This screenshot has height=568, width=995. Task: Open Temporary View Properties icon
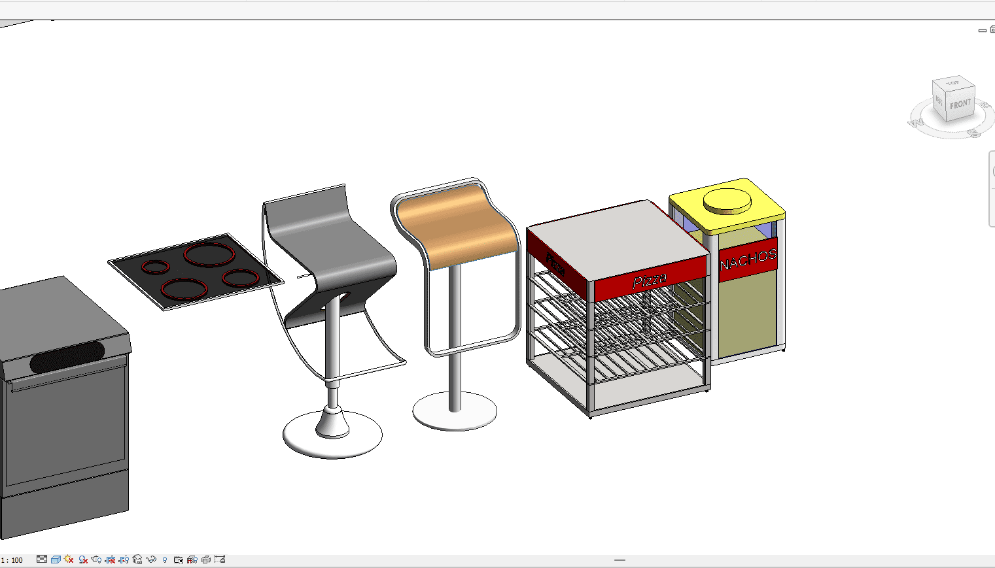179,560
